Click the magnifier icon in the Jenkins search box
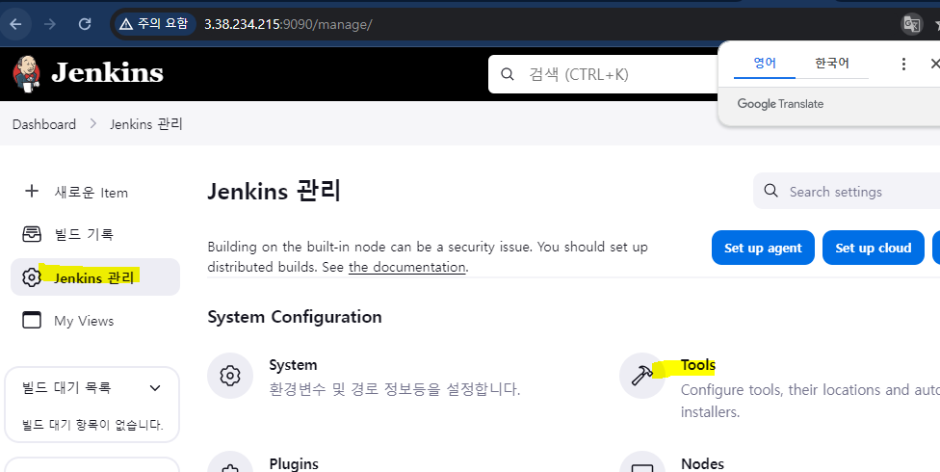 point(508,74)
